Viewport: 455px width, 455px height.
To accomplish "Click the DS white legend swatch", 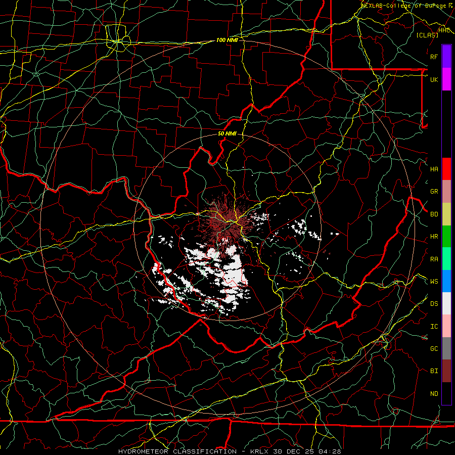I will [x=446, y=303].
